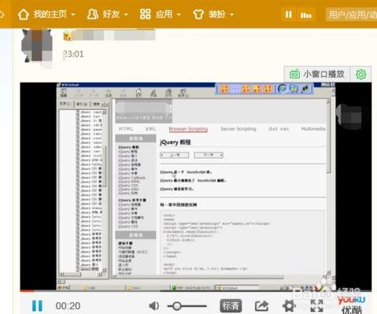Click the pause icon in the orange header

click(x=289, y=14)
